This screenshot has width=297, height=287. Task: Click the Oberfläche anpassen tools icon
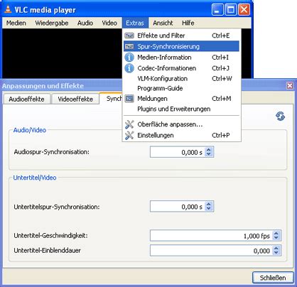click(x=129, y=124)
